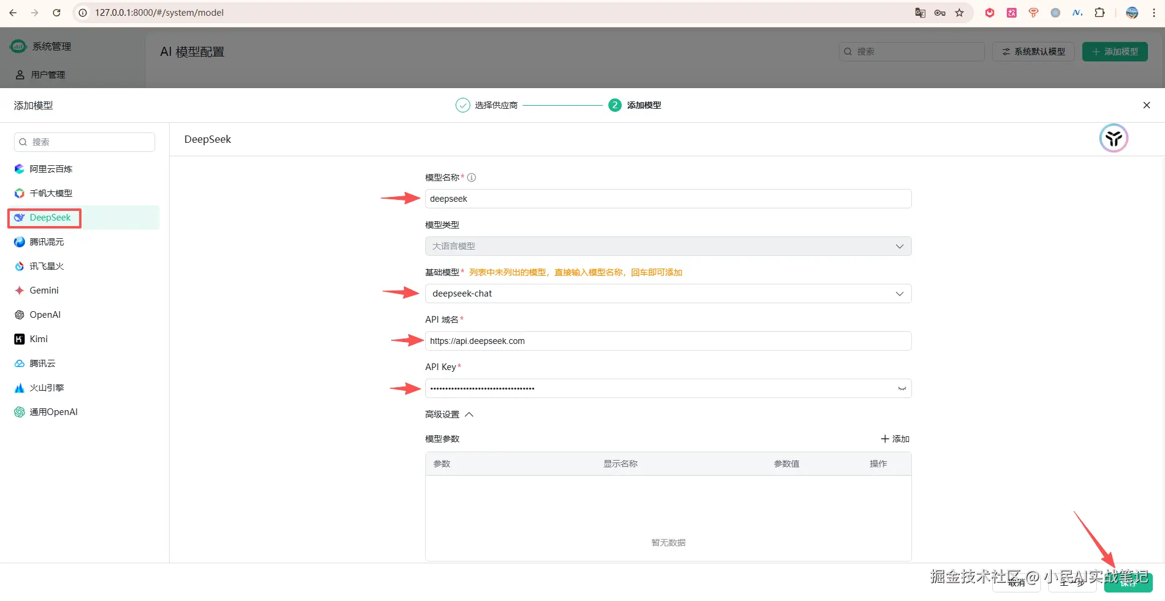Toggle API Key visibility eye icon
This screenshot has width=1165, height=601.
point(902,388)
